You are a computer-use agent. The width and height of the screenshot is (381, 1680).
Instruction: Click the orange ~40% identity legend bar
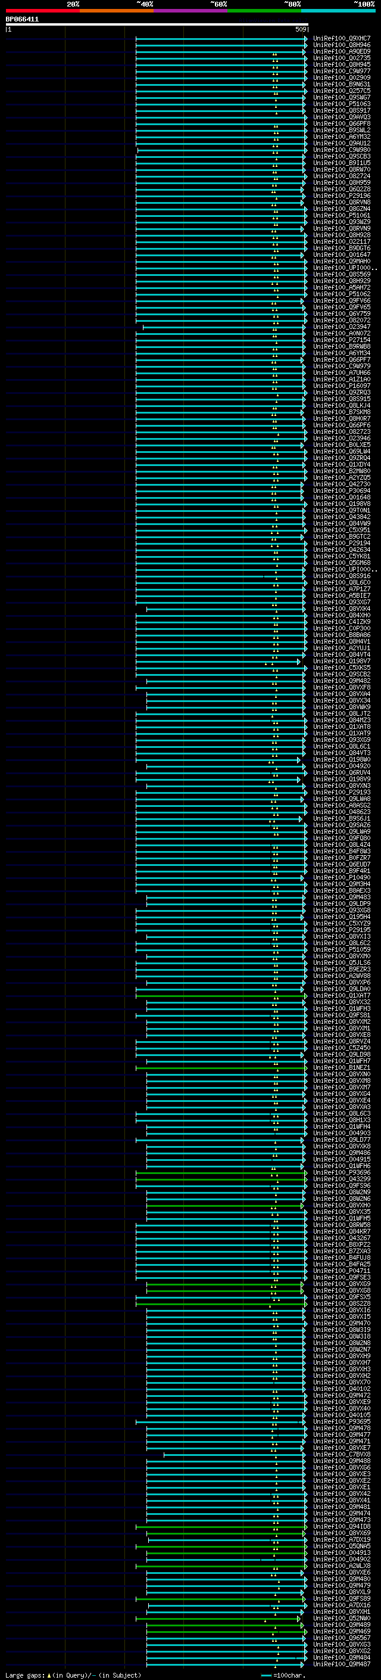pos(117,11)
